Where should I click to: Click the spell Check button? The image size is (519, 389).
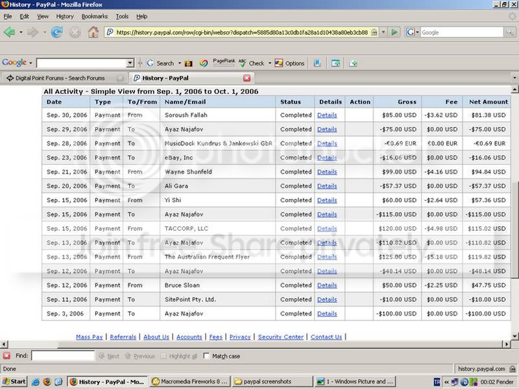coord(252,63)
